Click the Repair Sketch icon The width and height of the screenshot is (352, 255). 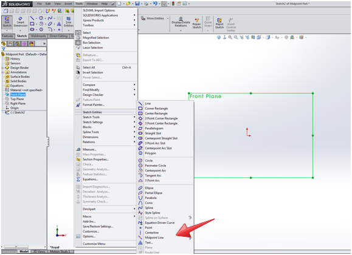tap(196, 23)
